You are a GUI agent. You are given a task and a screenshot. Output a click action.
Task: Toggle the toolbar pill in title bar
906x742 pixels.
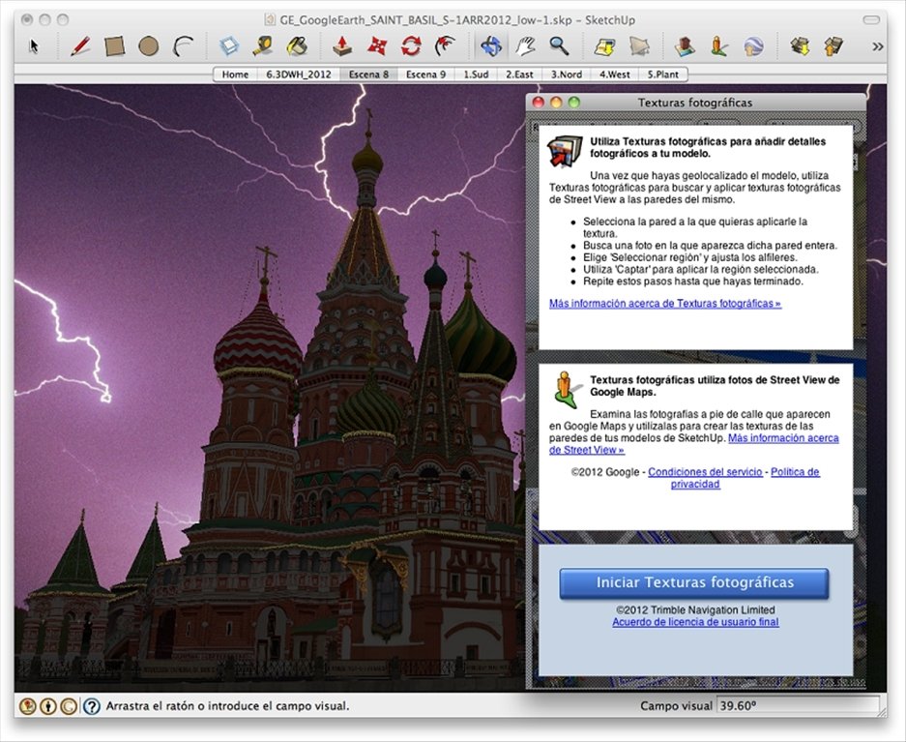(x=871, y=19)
